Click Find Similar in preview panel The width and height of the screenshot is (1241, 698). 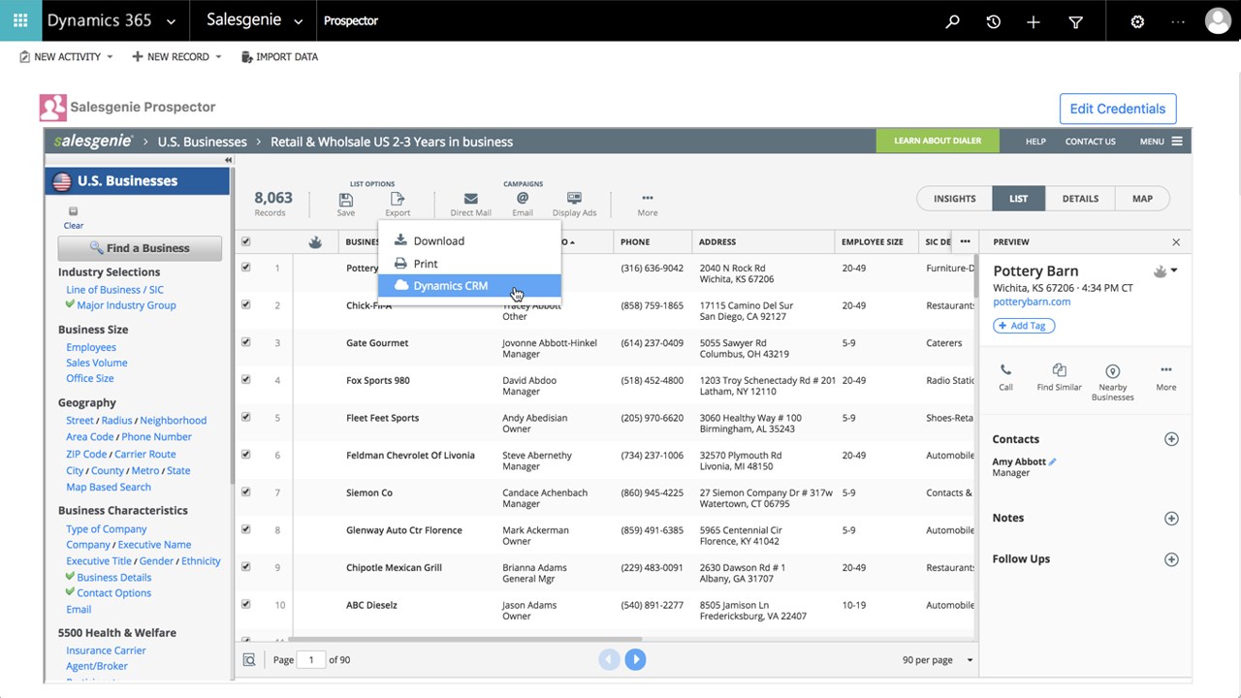(1059, 376)
